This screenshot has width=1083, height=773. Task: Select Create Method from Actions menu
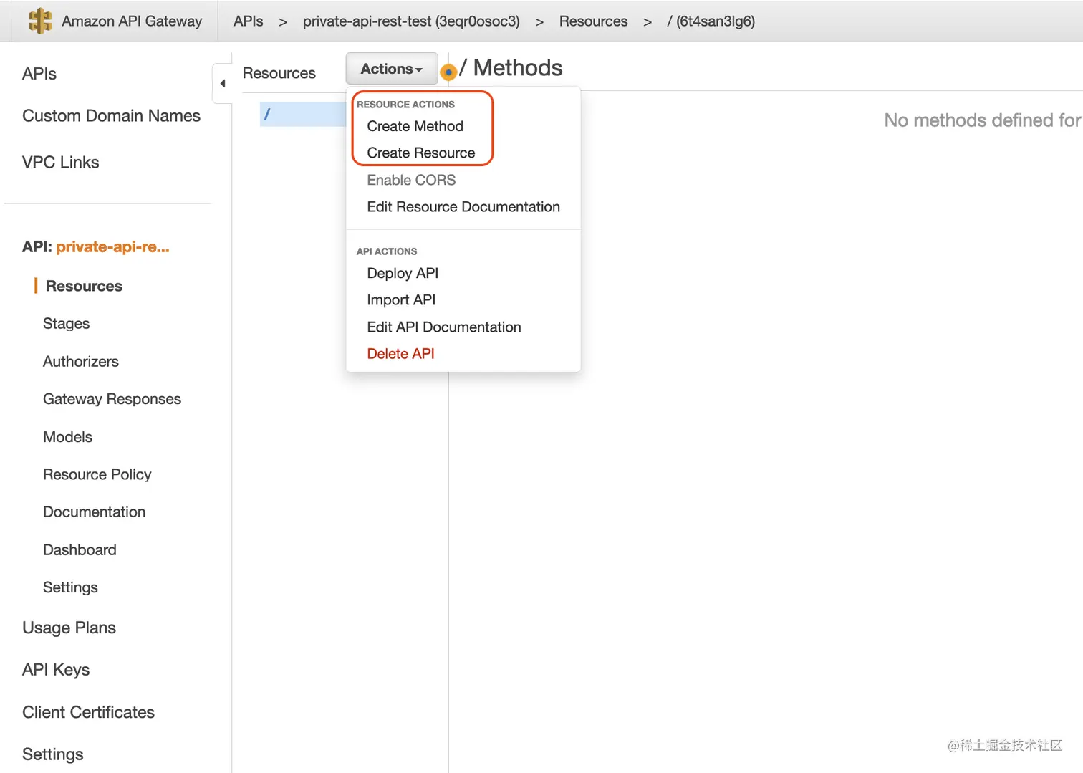tap(415, 126)
